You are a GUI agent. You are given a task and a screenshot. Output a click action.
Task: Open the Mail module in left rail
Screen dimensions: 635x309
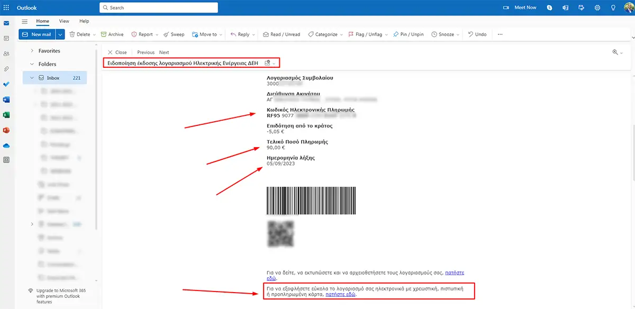click(6, 23)
